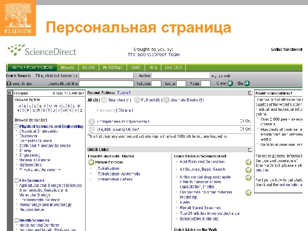This screenshot has width=308, height=231.
Task: Click the Full-text filter icon
Action: [x=137, y=100]
